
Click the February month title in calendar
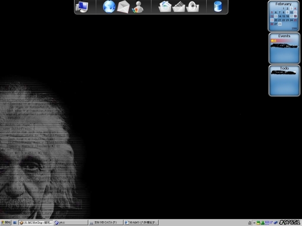pyautogui.click(x=283, y=4)
